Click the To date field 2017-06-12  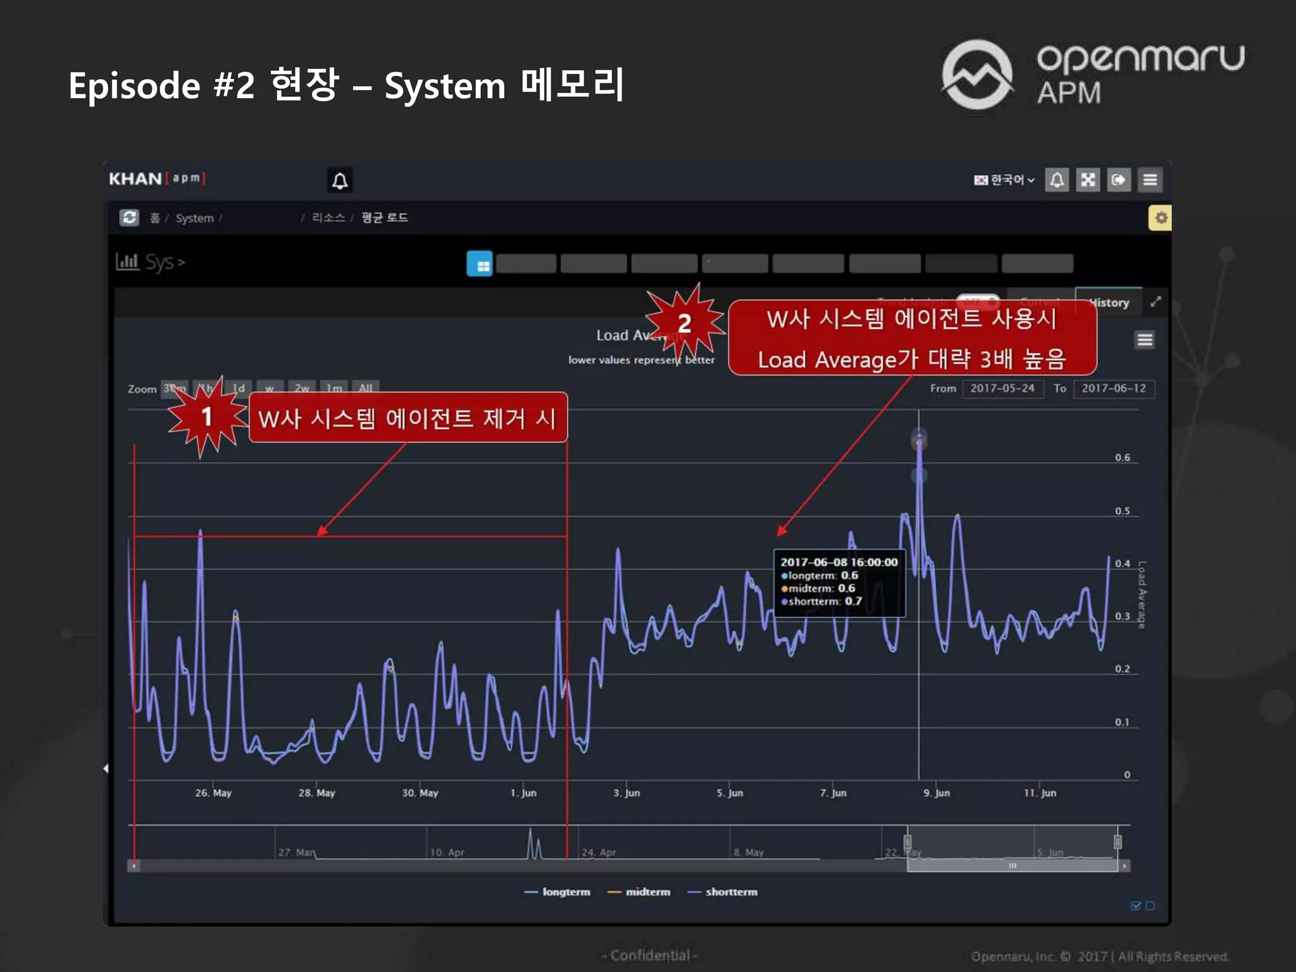[1114, 389]
